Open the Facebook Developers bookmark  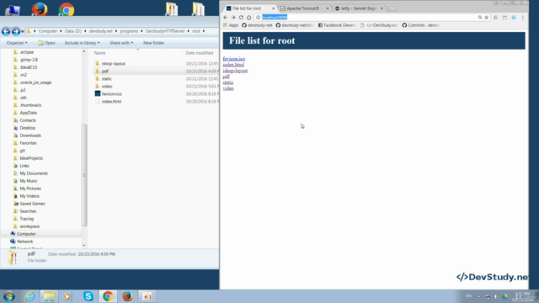coord(336,25)
